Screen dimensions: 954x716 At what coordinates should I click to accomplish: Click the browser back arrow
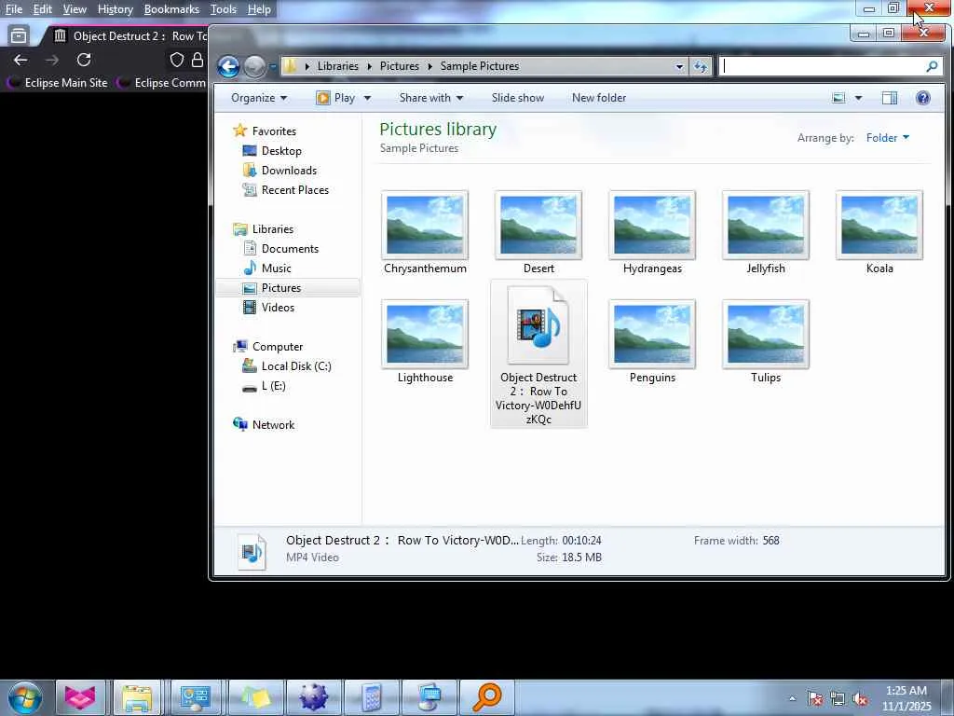point(20,60)
